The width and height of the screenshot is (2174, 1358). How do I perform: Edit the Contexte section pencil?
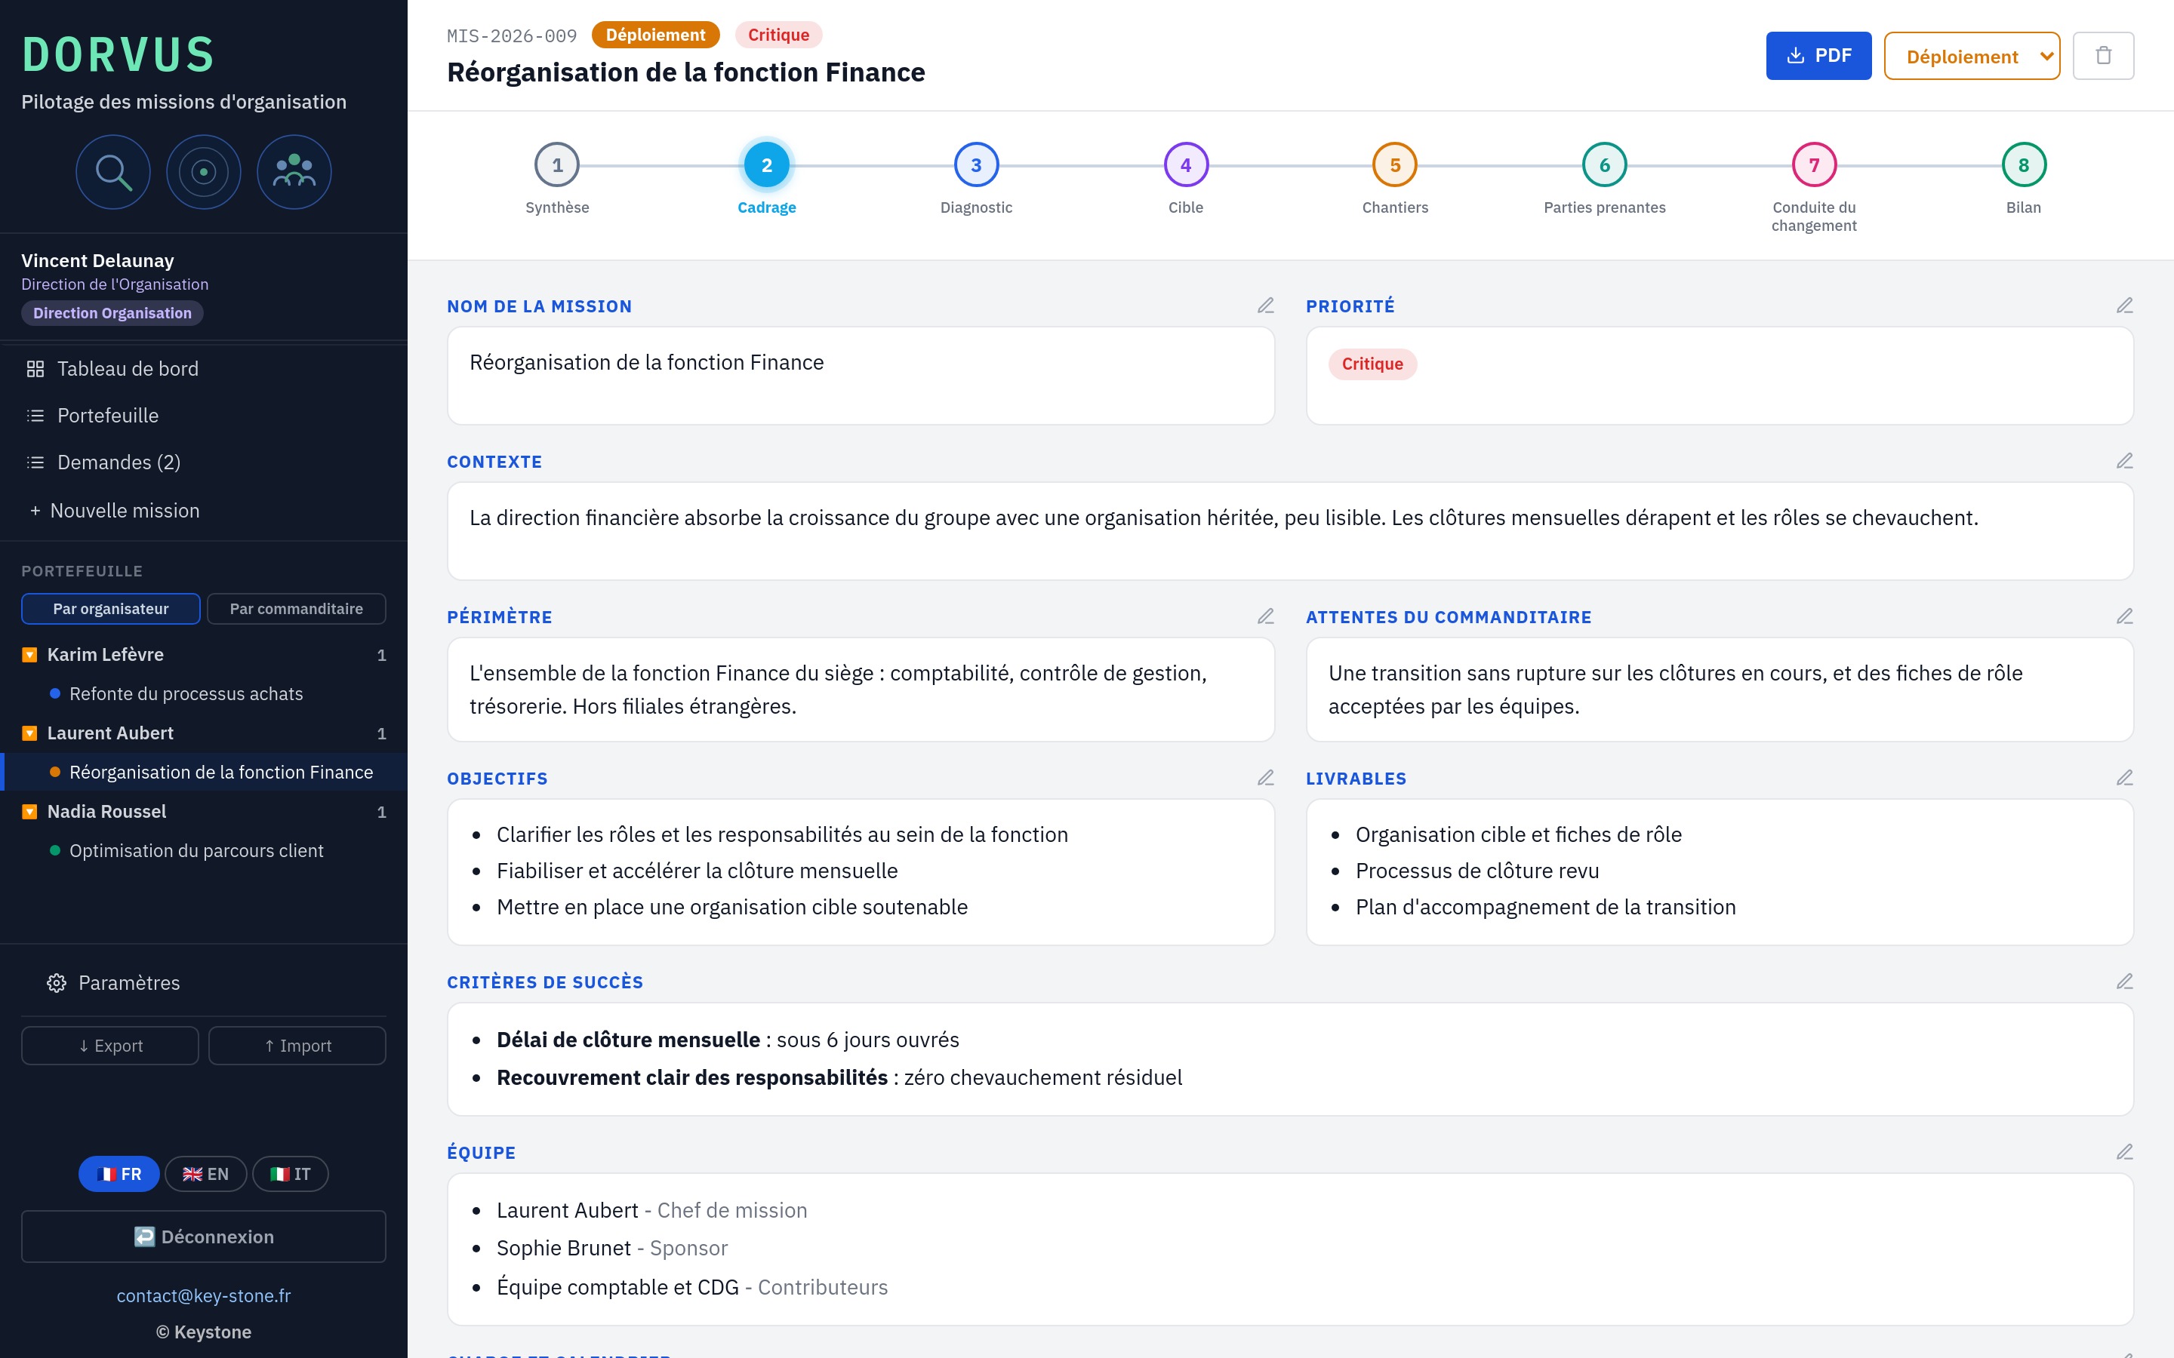[x=2125, y=461]
